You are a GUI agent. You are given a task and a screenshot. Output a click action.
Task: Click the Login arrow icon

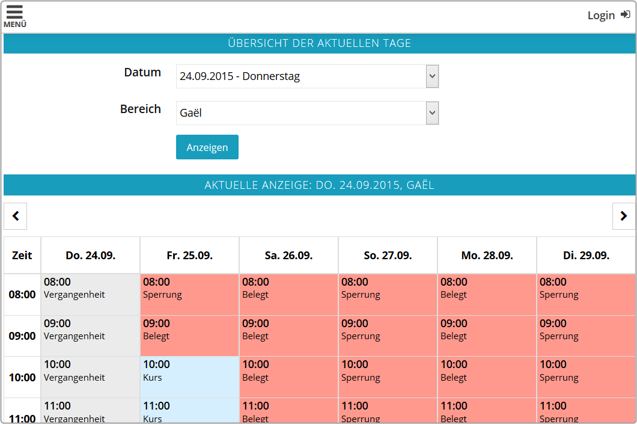625,15
